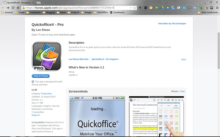
Task: Bookmark this page with the star icon
Action: point(134,8)
